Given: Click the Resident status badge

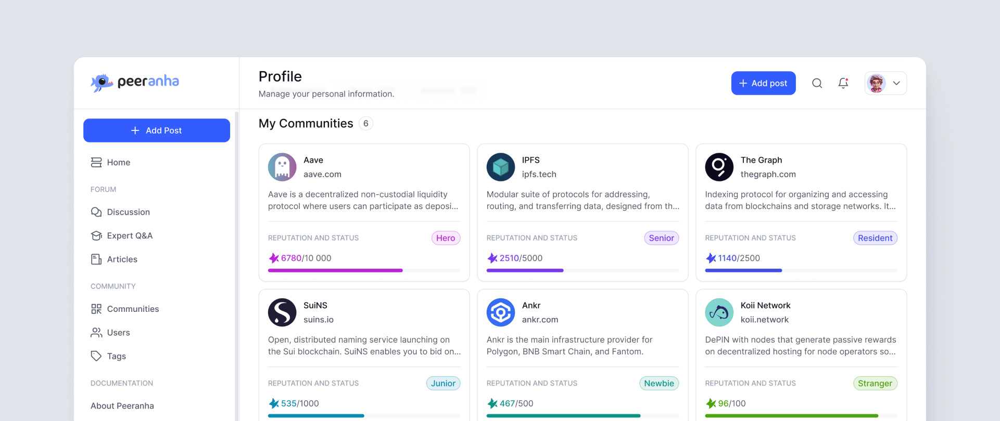Looking at the screenshot, I should coord(875,238).
